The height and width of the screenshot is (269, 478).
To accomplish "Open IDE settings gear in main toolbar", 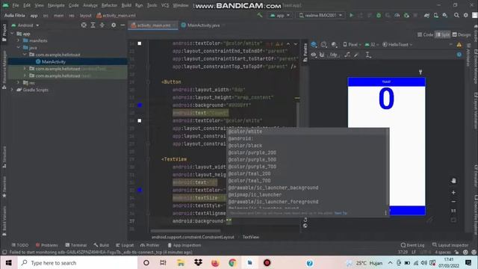I will coord(466,15).
